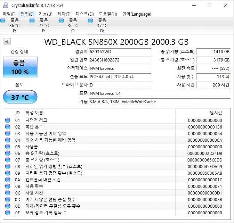Click the status orb for 07 총 쓰기량
Screen dimensions: 234x223
8,160
